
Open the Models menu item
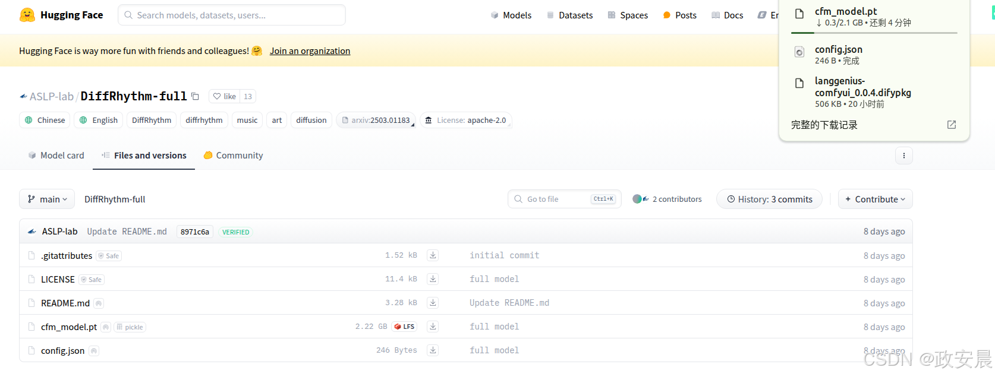click(x=511, y=15)
